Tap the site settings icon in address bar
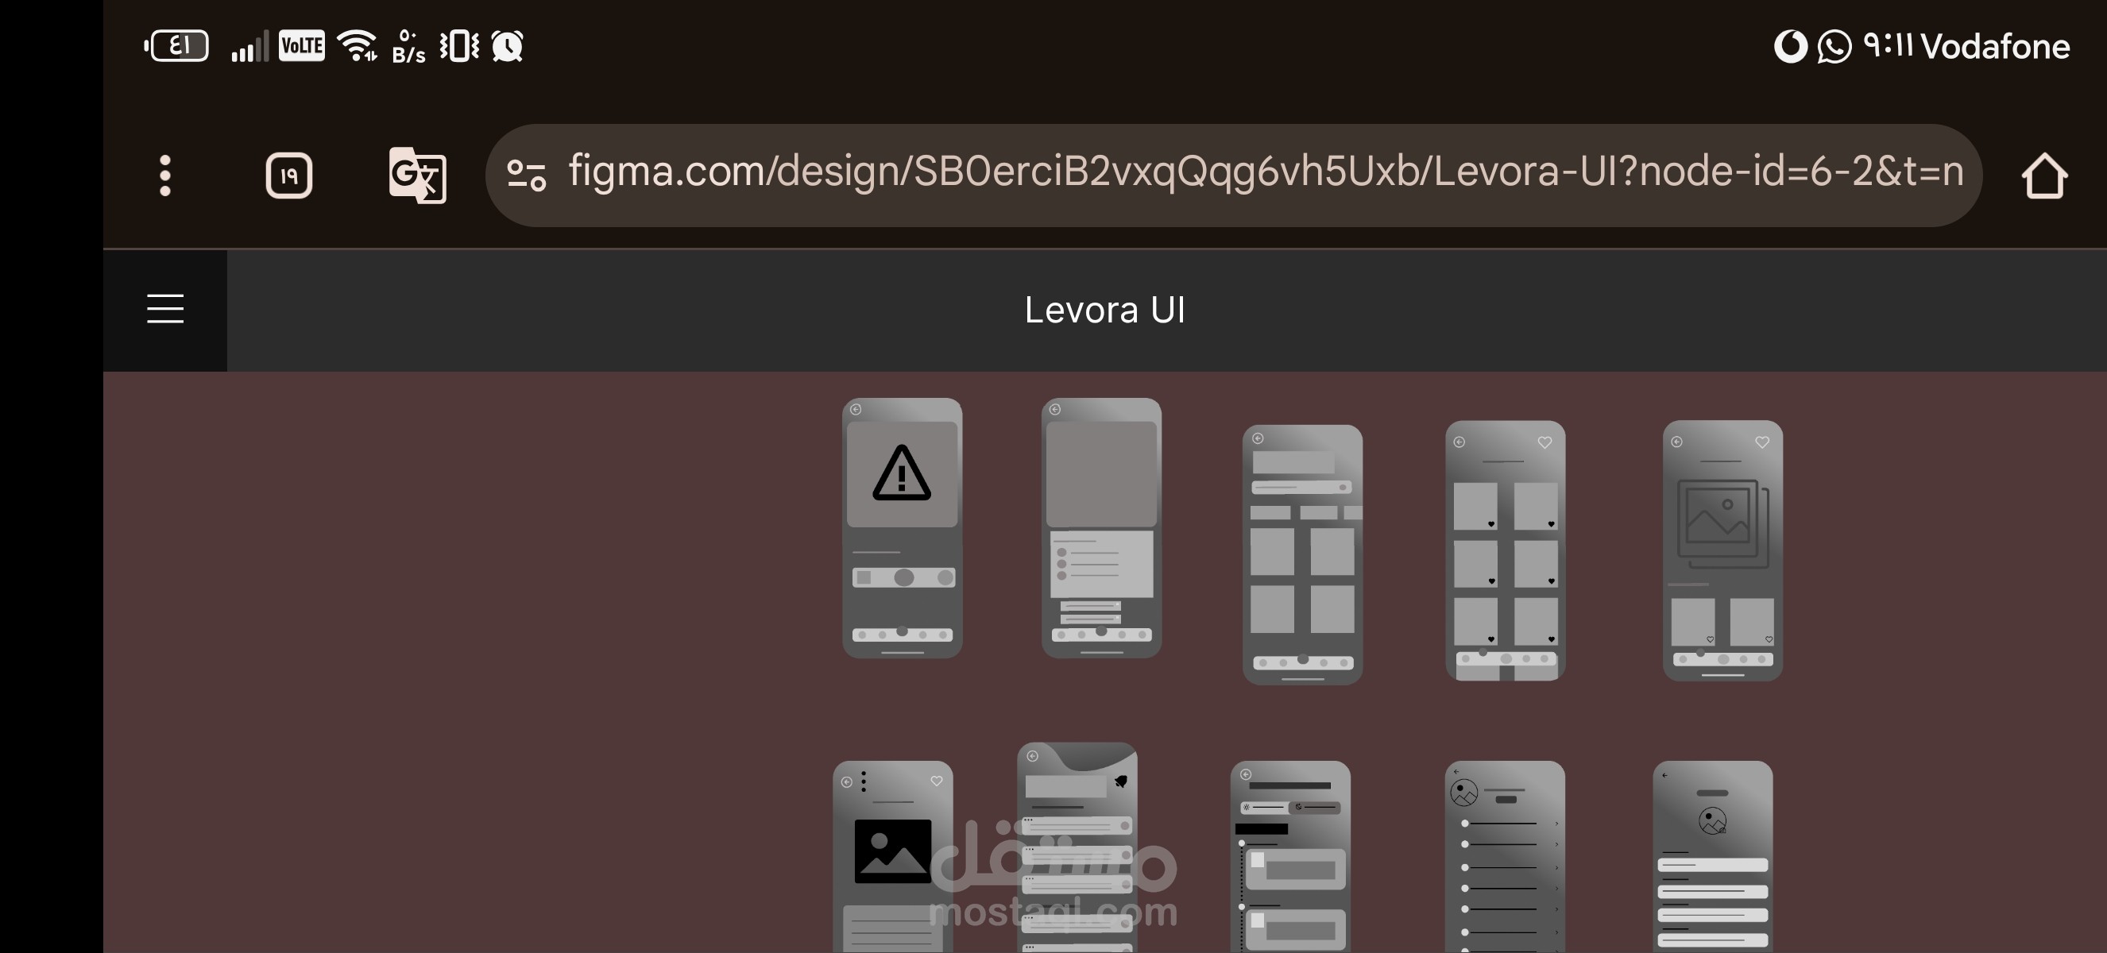Viewport: 2107px width, 953px height. point(526,176)
